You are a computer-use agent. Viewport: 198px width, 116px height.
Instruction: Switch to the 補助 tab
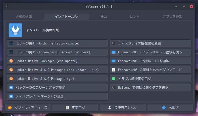[x=103, y=16]
